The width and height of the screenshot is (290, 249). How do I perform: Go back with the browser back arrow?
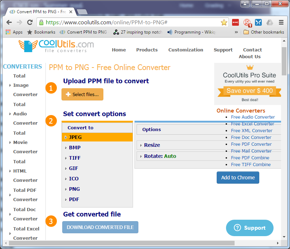pos(9,23)
